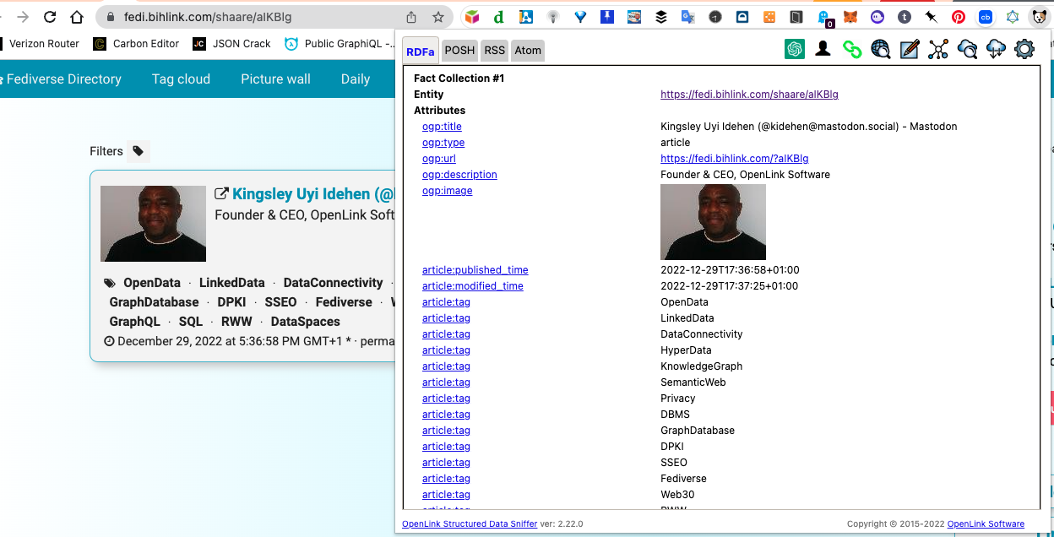The width and height of the screenshot is (1054, 537).
Task: Click the fedi.bihlink.com/?alKBlg value link
Action: (x=735, y=159)
